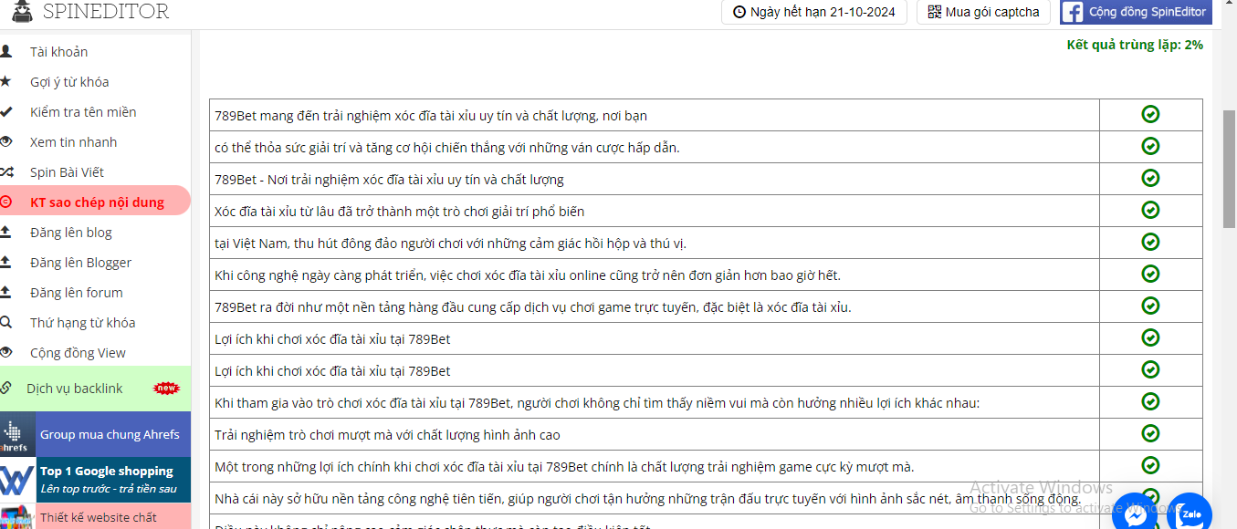Click the star icon beside Gợi ý từ khóa
Viewport: 1237px width, 529px height.
[x=5, y=81]
